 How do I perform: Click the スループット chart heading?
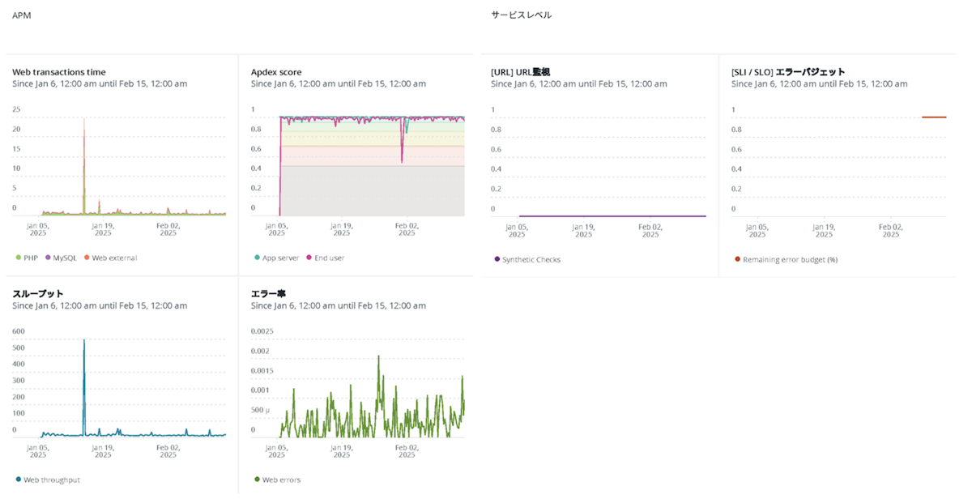coord(38,293)
